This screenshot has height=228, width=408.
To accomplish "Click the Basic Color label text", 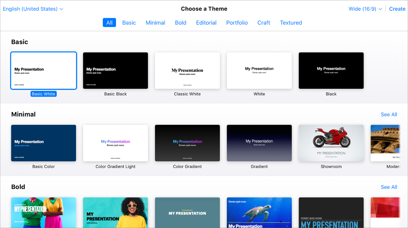I will (44, 167).
